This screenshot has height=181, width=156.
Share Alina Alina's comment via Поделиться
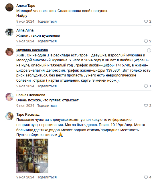tap(47, 41)
